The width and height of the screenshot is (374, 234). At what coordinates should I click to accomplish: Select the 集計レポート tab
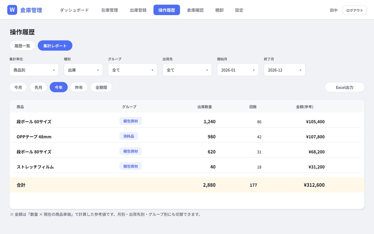point(55,46)
